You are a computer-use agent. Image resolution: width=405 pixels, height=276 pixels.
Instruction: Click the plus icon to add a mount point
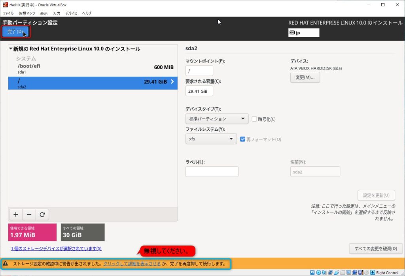[15, 214]
